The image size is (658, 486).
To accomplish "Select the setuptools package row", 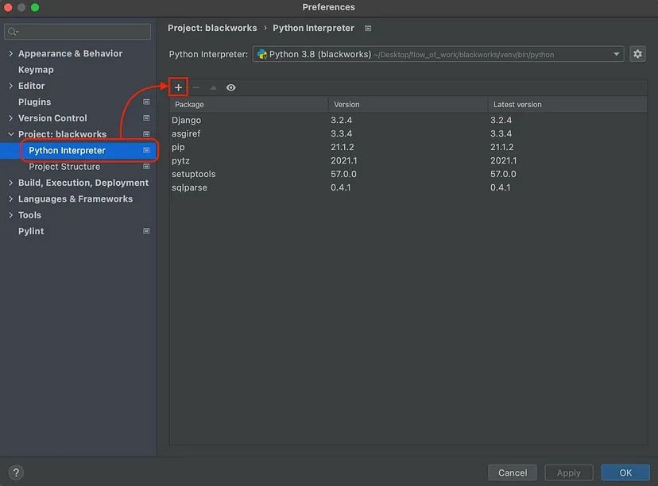I will (x=408, y=174).
